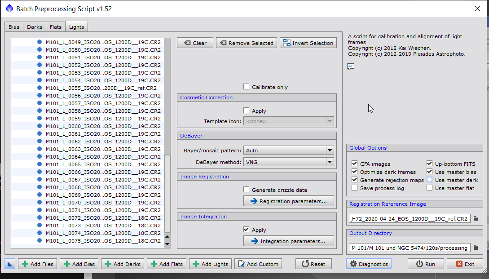Open the Diagnostics button

pos(369,264)
